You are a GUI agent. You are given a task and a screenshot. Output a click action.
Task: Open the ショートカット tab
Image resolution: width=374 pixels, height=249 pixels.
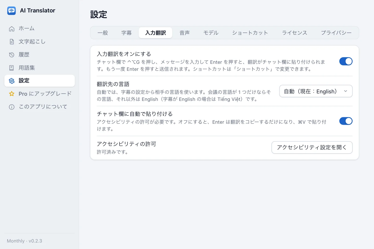[x=250, y=33]
